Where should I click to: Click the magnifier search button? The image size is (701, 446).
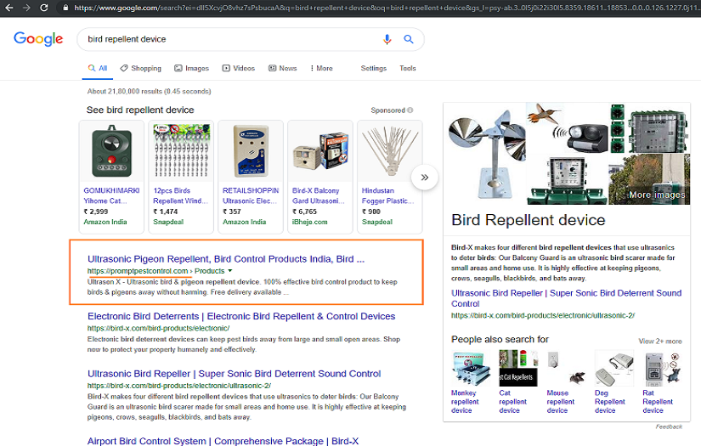(408, 39)
